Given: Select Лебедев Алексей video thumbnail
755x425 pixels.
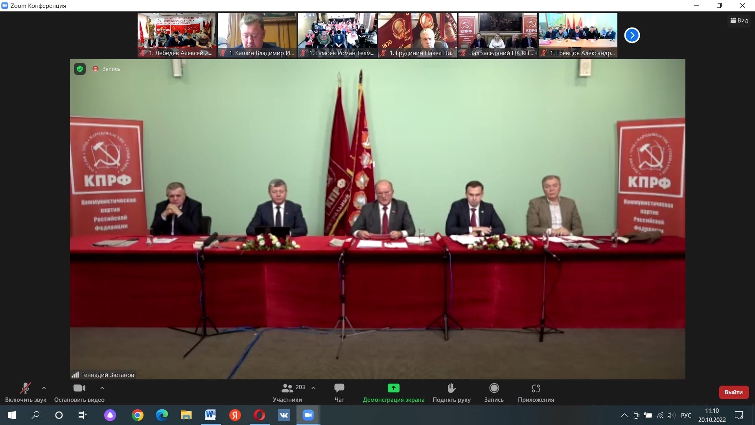Looking at the screenshot, I should pos(177,35).
